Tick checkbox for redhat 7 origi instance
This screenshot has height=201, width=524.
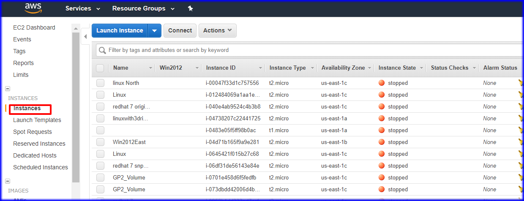pos(100,107)
